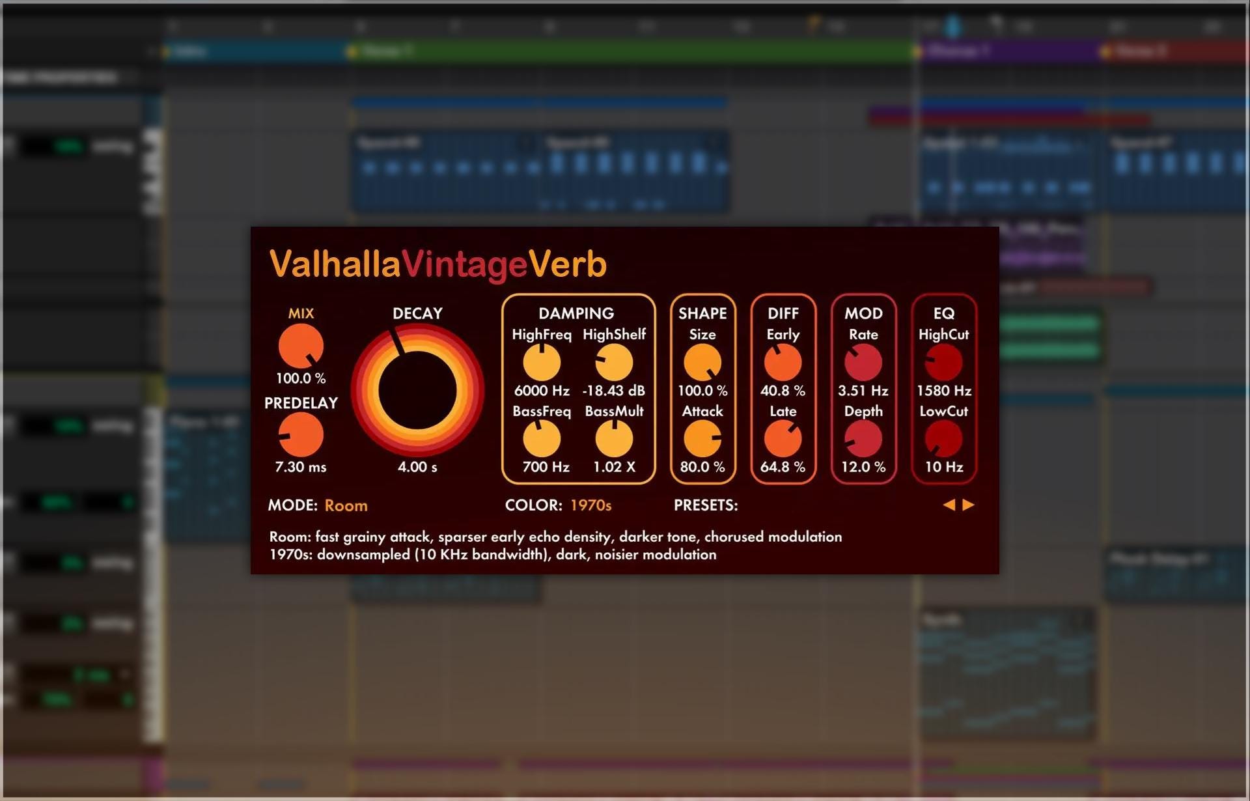
Task: Click the 40.8 % Early value
Action: pyautogui.click(x=783, y=391)
